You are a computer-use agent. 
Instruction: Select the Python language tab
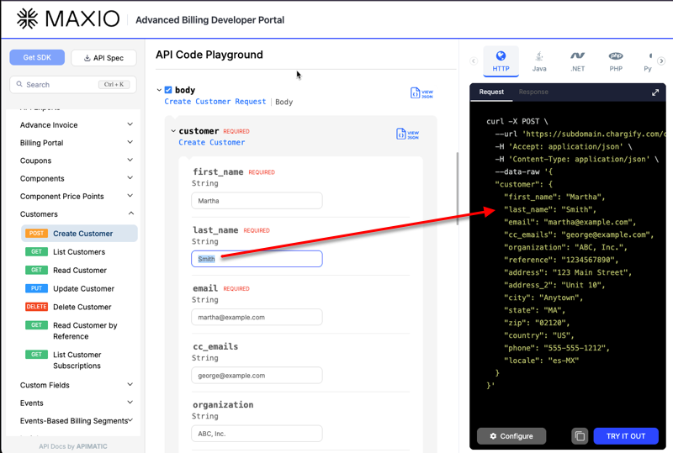[x=648, y=61]
